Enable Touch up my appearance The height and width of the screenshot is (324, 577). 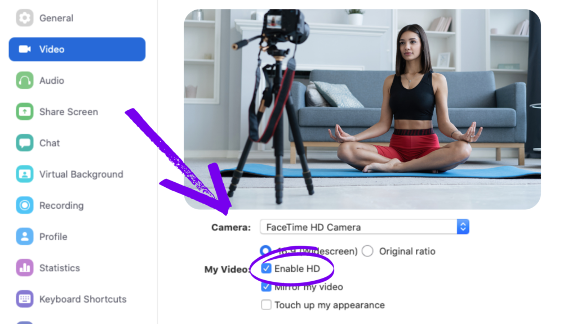[x=266, y=304]
